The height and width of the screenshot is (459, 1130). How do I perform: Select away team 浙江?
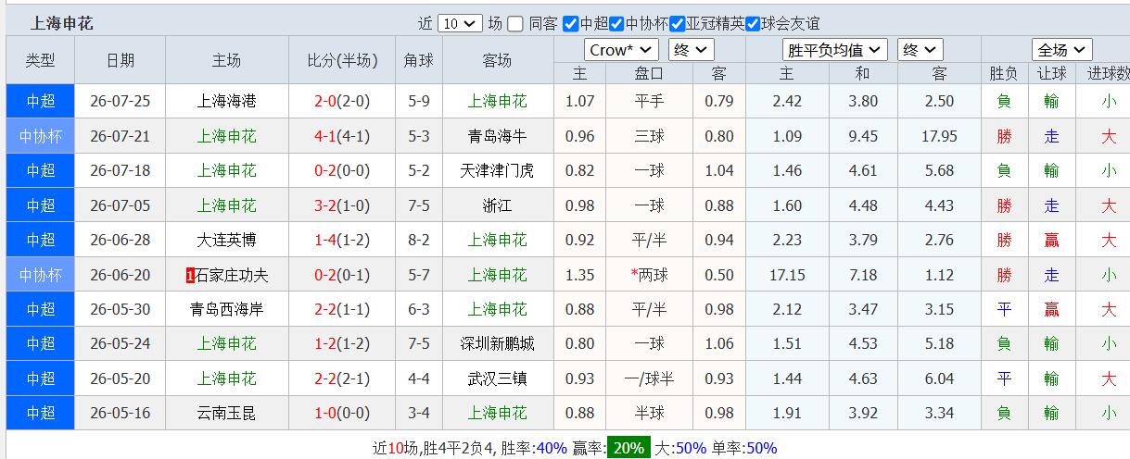tap(498, 205)
